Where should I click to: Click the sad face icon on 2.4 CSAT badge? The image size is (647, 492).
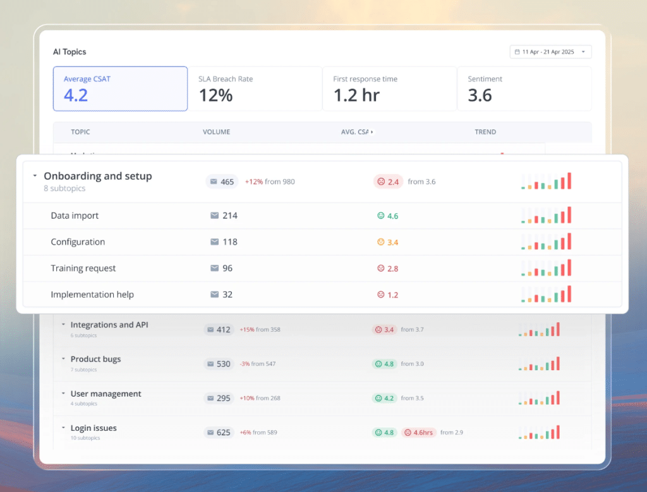tap(381, 182)
